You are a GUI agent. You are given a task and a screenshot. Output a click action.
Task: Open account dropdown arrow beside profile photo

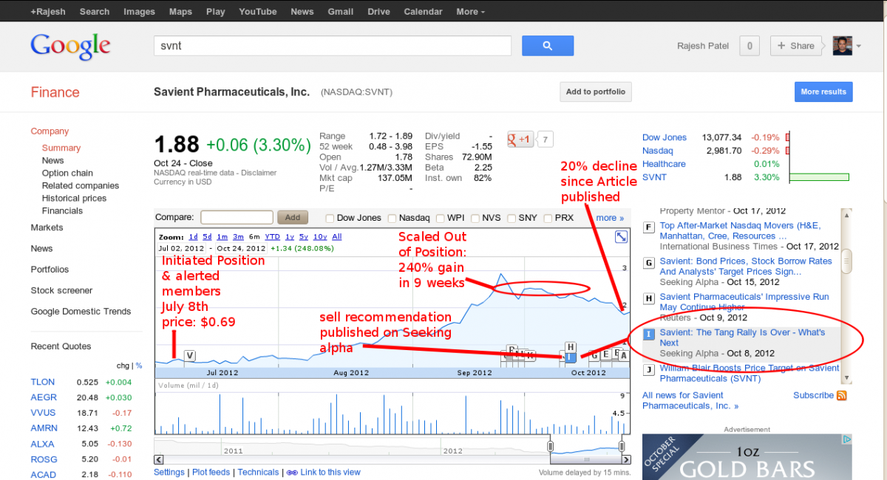(x=858, y=47)
